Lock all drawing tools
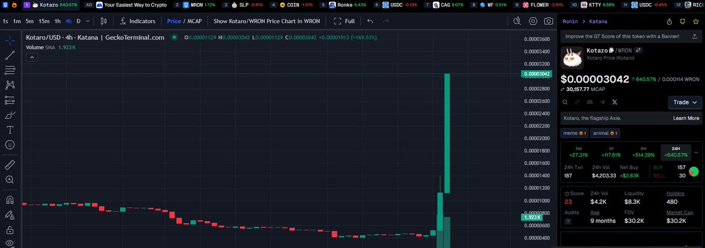Viewport: 705px width, 248px height. coord(9,229)
